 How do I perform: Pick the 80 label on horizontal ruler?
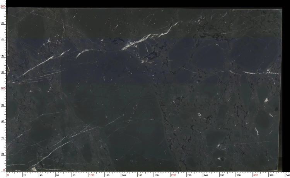73,175
